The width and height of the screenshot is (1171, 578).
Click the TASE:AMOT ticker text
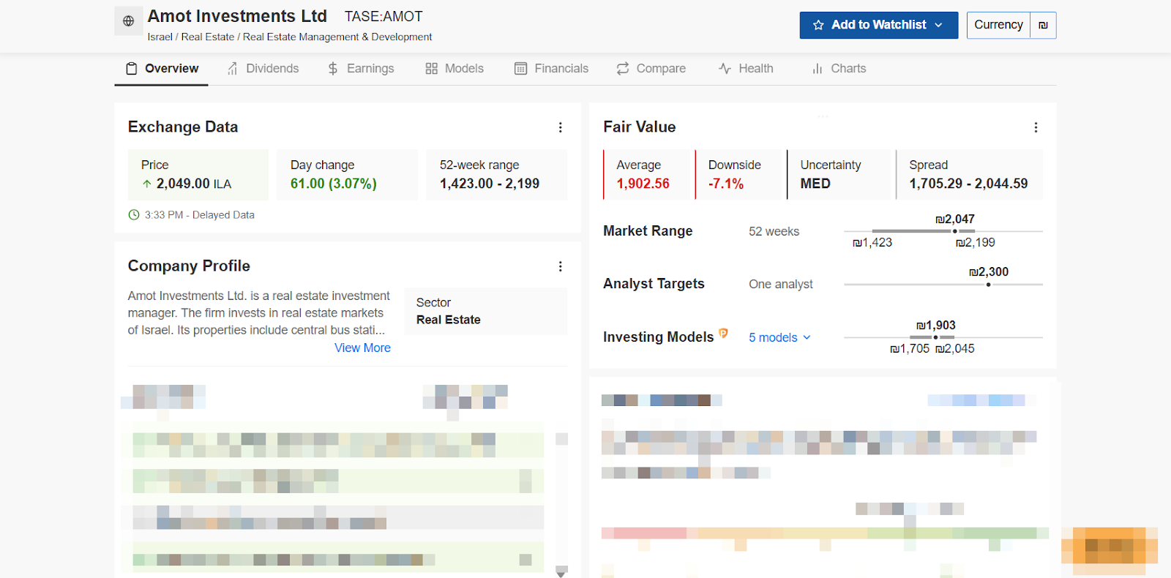pos(384,16)
